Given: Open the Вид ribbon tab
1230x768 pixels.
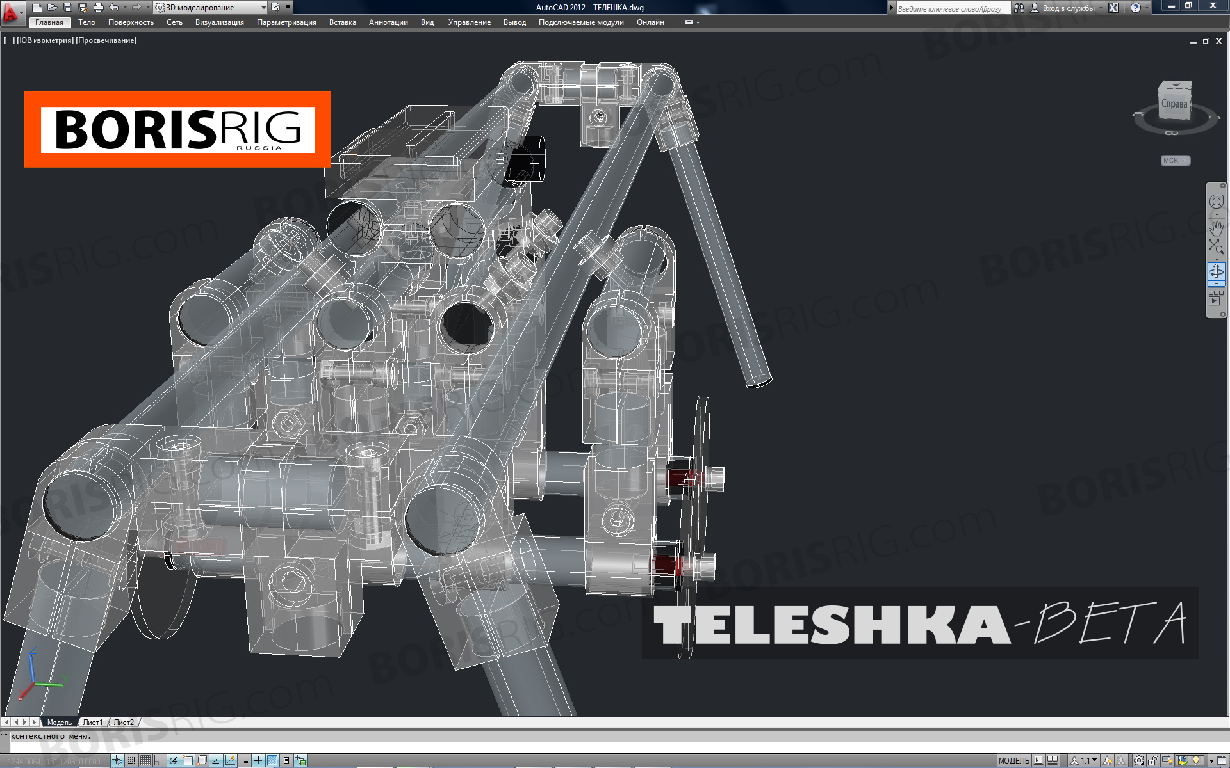Looking at the screenshot, I should [427, 22].
